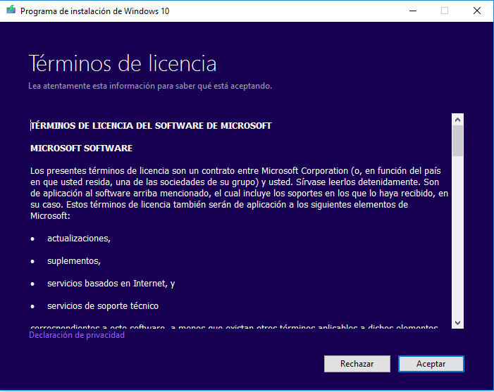Viewport: 494px width, 392px height.
Task: Click the scrollbar down arrow
Action: click(x=457, y=323)
